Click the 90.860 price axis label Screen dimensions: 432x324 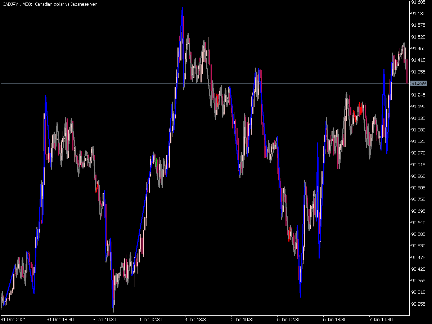coord(418,176)
